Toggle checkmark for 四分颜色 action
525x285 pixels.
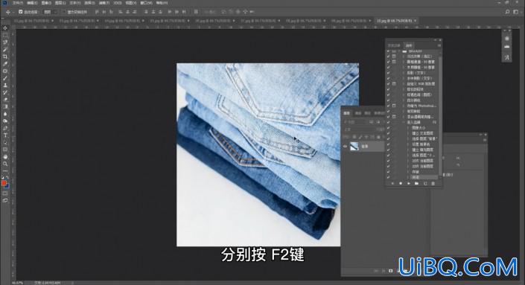click(x=389, y=100)
